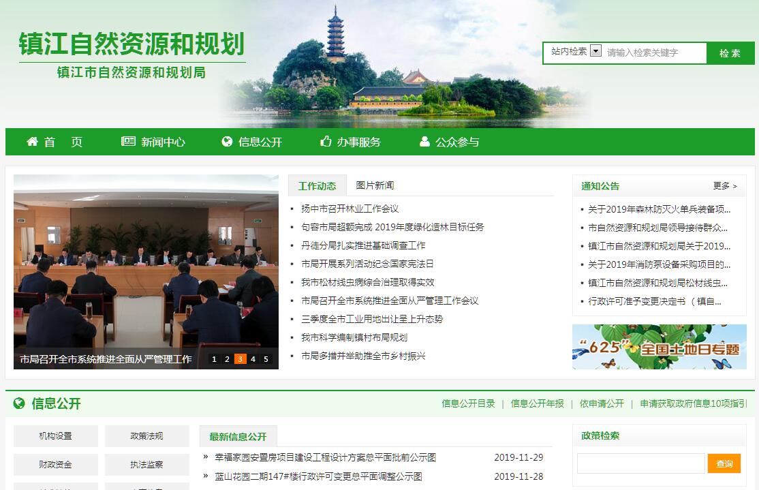Screen dimensions: 759x490
Task: Open news 市局开展系列活动纪念国家宪法日
Action: coord(367,264)
